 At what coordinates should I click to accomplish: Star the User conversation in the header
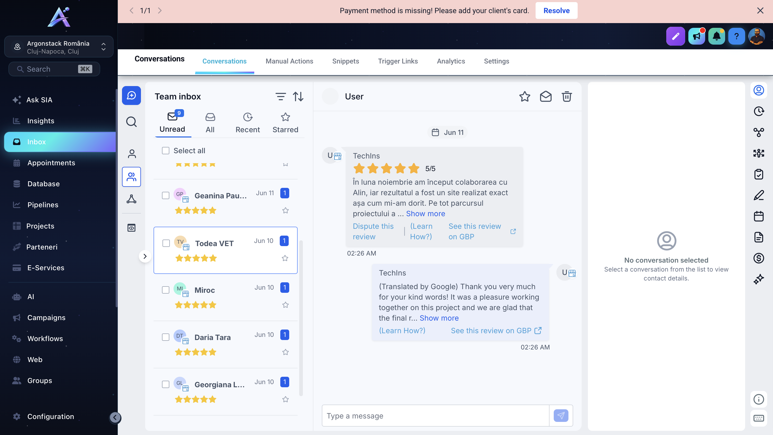(x=525, y=96)
